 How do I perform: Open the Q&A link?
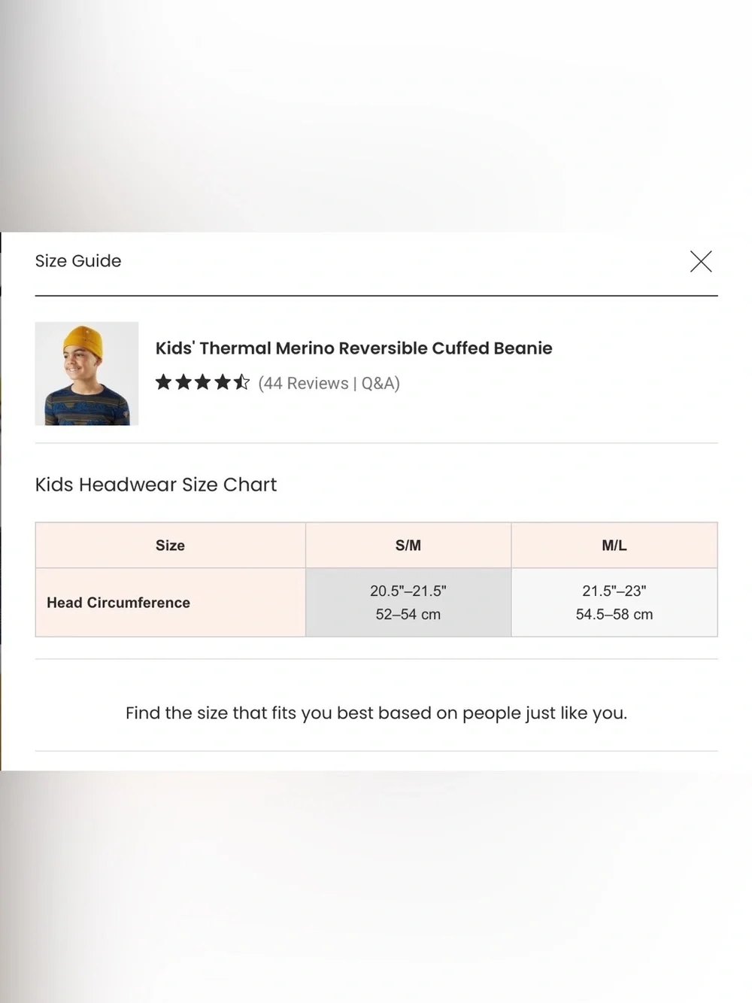(x=378, y=383)
